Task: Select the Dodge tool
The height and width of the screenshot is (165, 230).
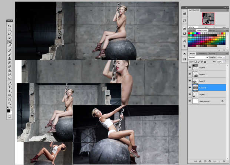Action: pos(10,78)
